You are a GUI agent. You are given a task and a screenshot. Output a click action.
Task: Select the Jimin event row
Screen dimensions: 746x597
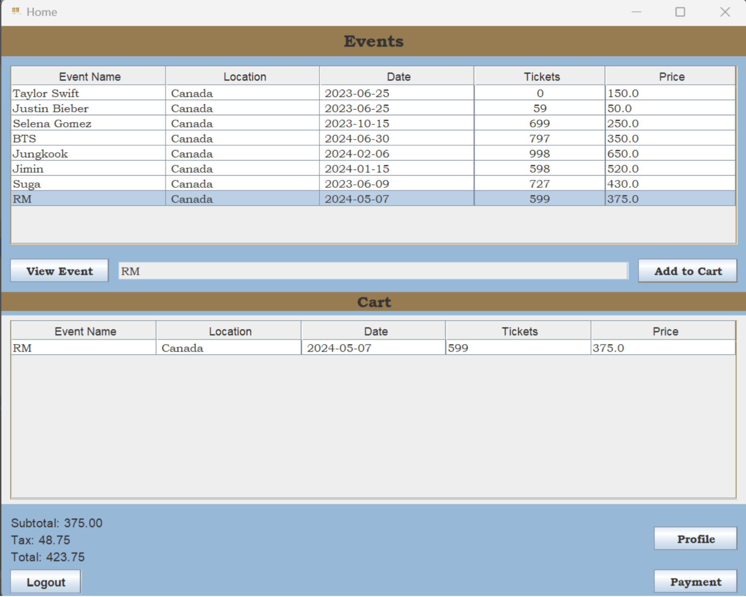point(373,168)
